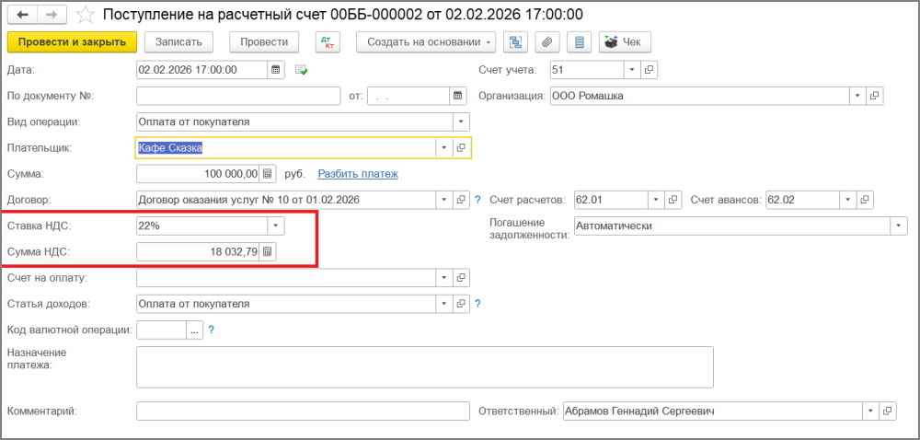The width and height of the screenshot is (920, 440).
Task: Expand the Статья доходов dropdown
Action: [444, 304]
